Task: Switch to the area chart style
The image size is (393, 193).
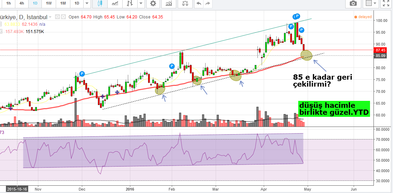Action: 115,3
